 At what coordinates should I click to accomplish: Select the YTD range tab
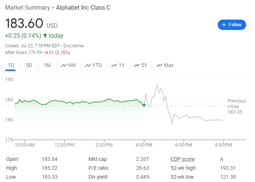click(93, 65)
